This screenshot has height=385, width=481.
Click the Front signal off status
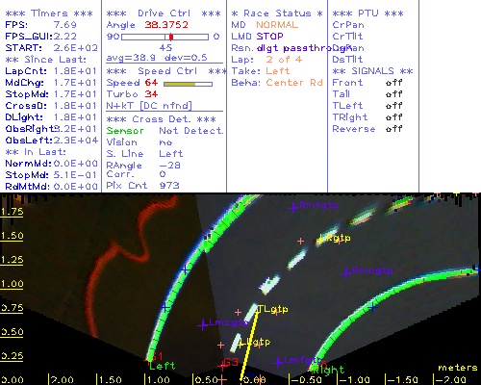click(393, 83)
